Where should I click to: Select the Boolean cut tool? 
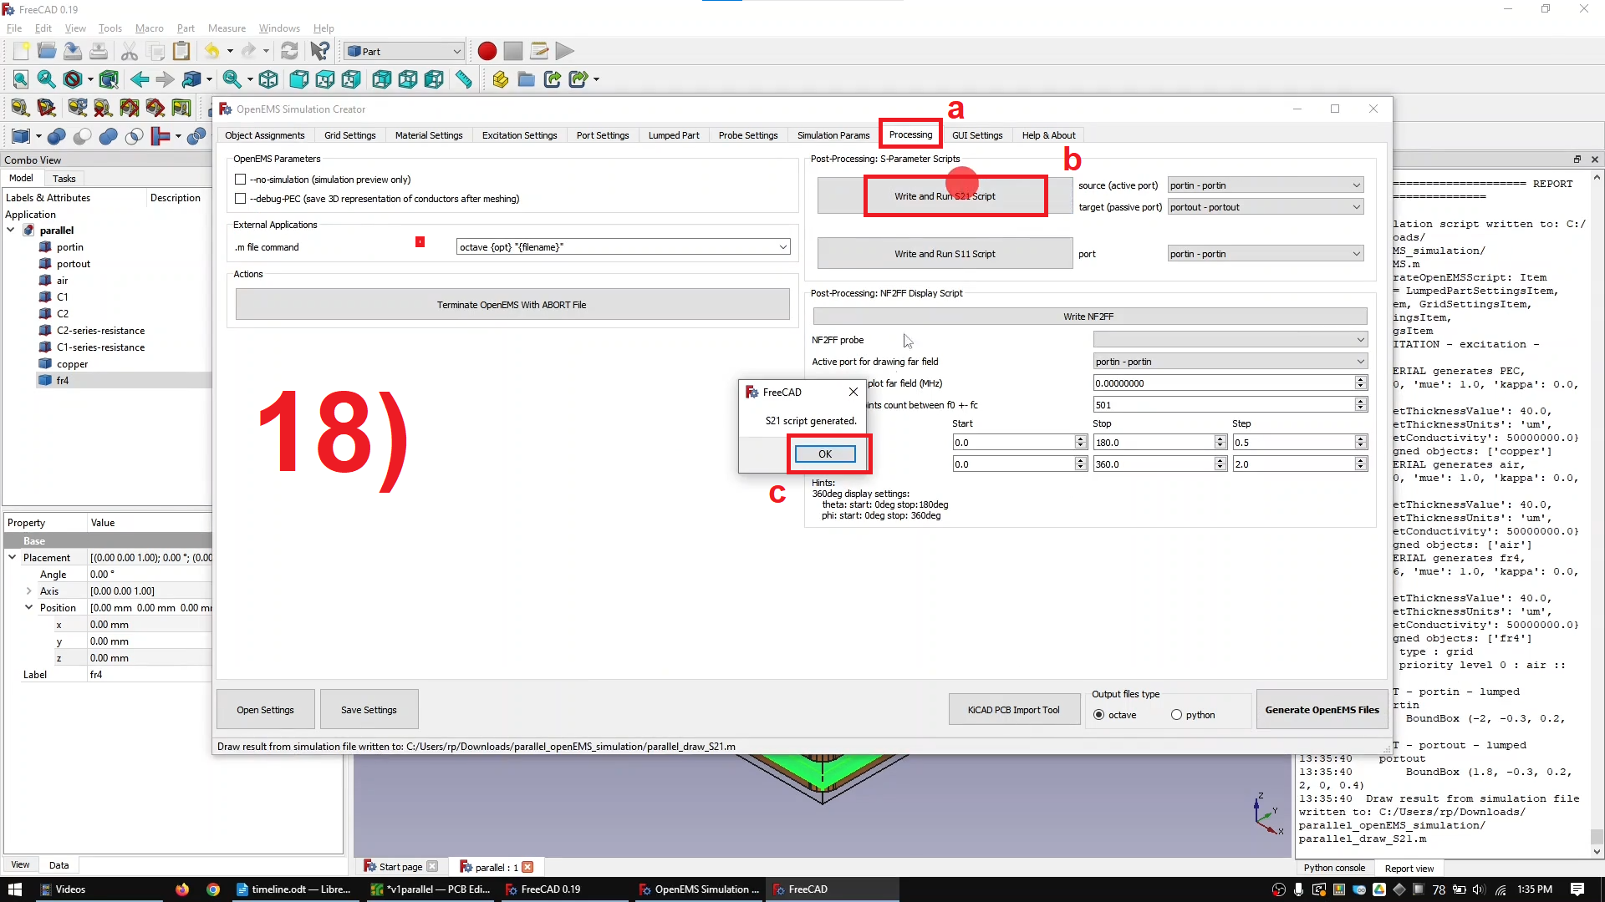[82, 137]
